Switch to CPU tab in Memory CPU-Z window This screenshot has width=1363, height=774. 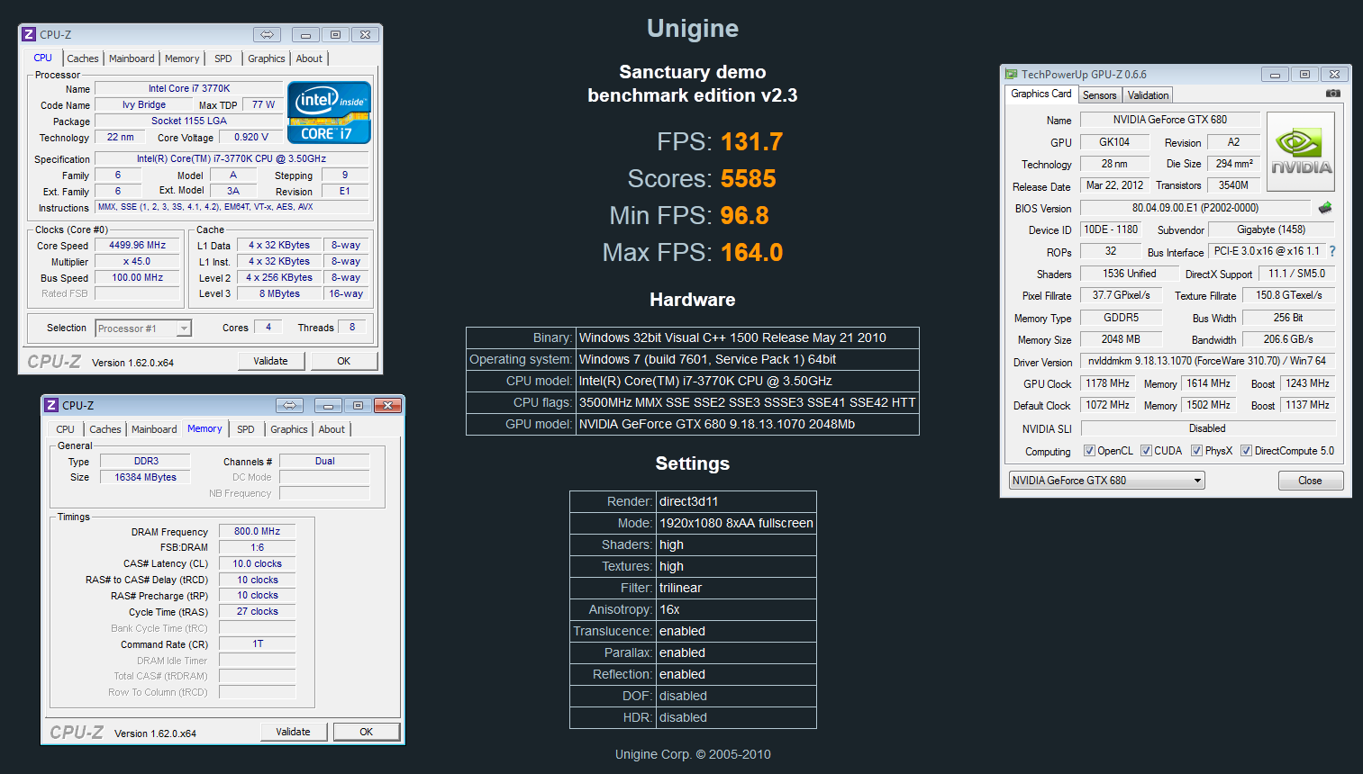(66, 429)
